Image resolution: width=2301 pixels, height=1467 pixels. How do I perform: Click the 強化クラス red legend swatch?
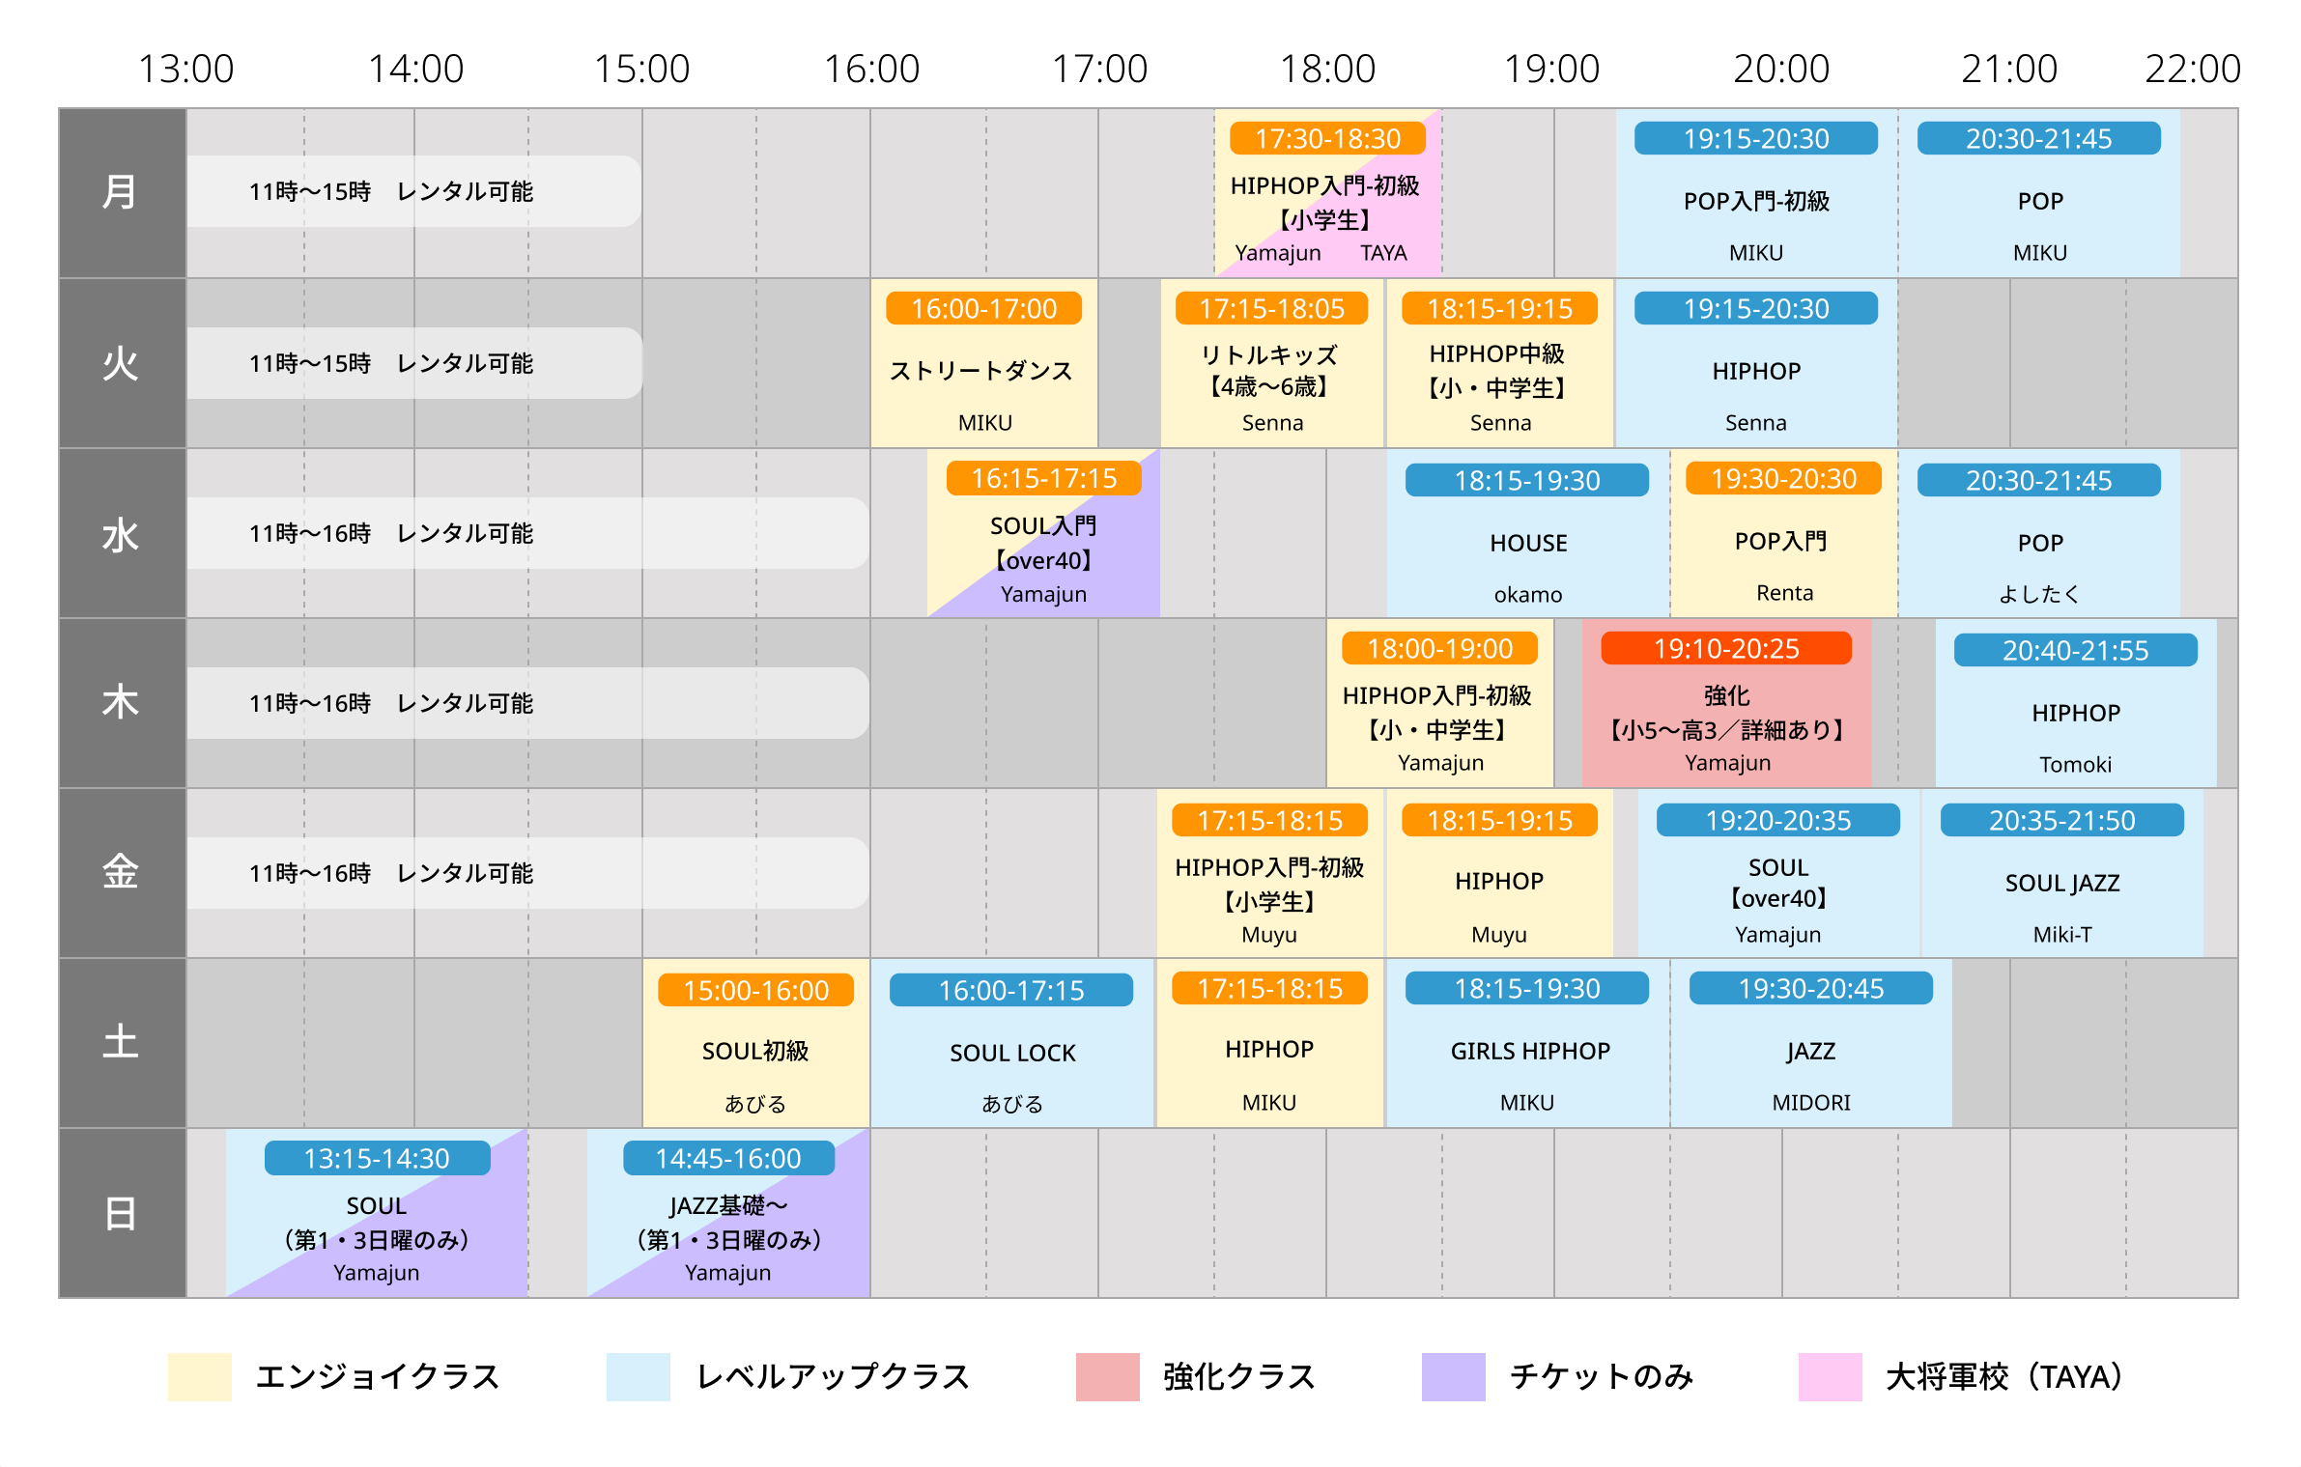point(1107,1376)
